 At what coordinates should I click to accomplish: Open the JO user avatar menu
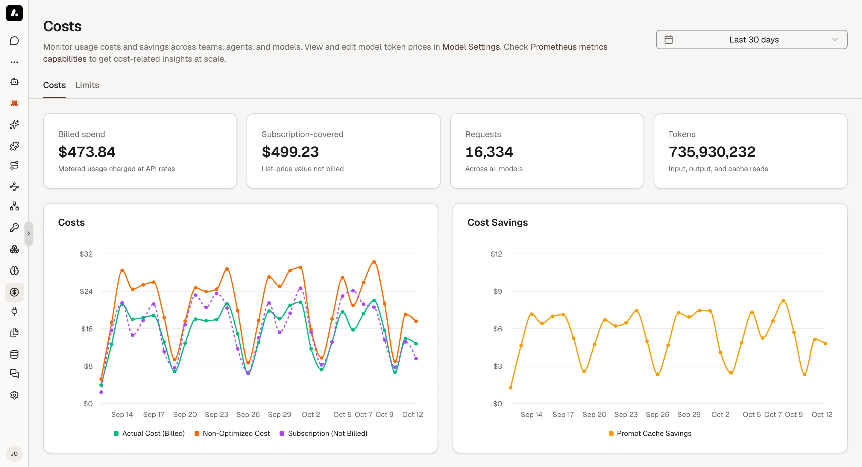tap(14, 454)
